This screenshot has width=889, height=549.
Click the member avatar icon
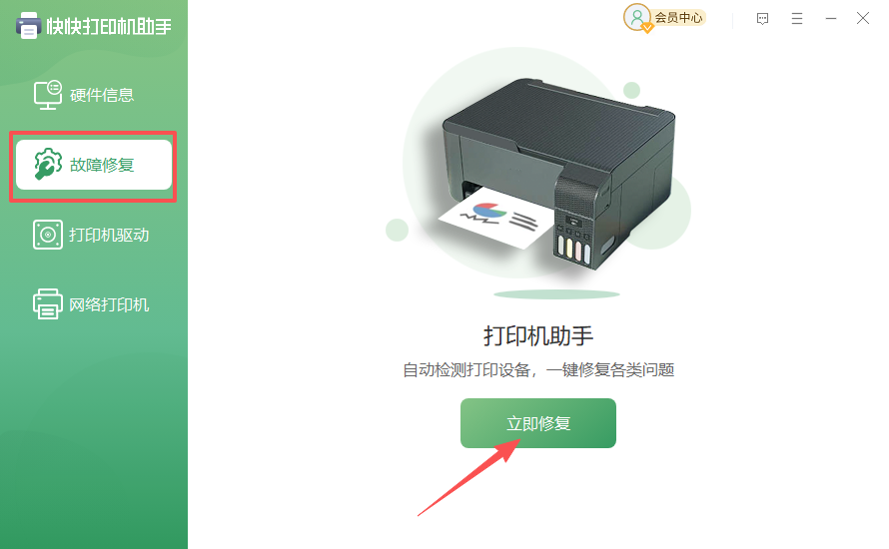click(x=638, y=18)
